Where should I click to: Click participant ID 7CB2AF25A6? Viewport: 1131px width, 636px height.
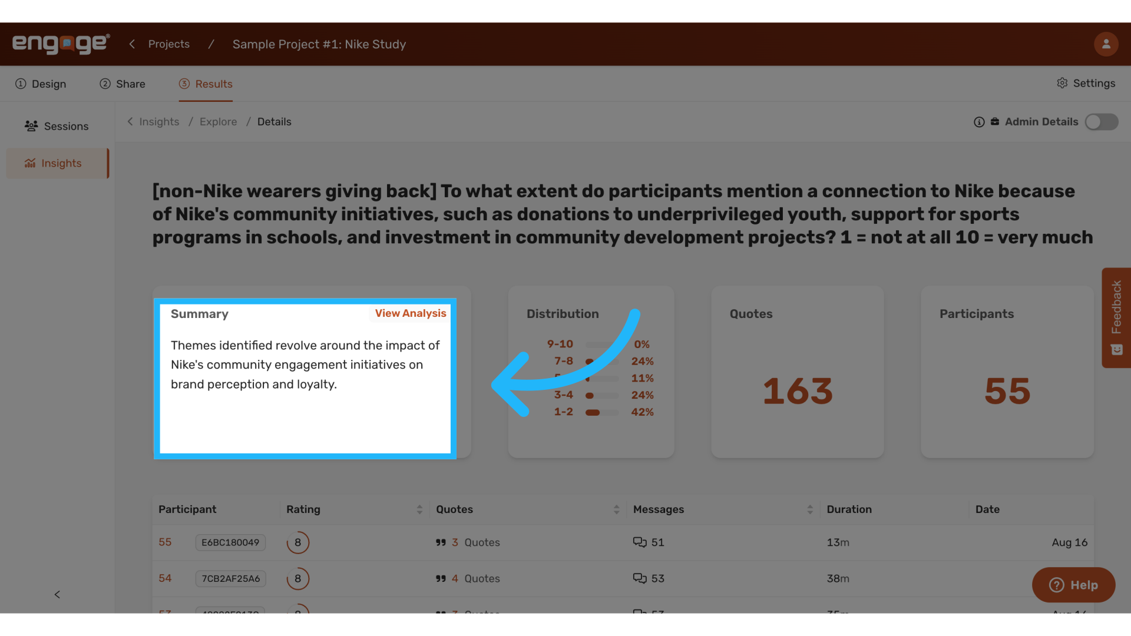[x=231, y=578]
